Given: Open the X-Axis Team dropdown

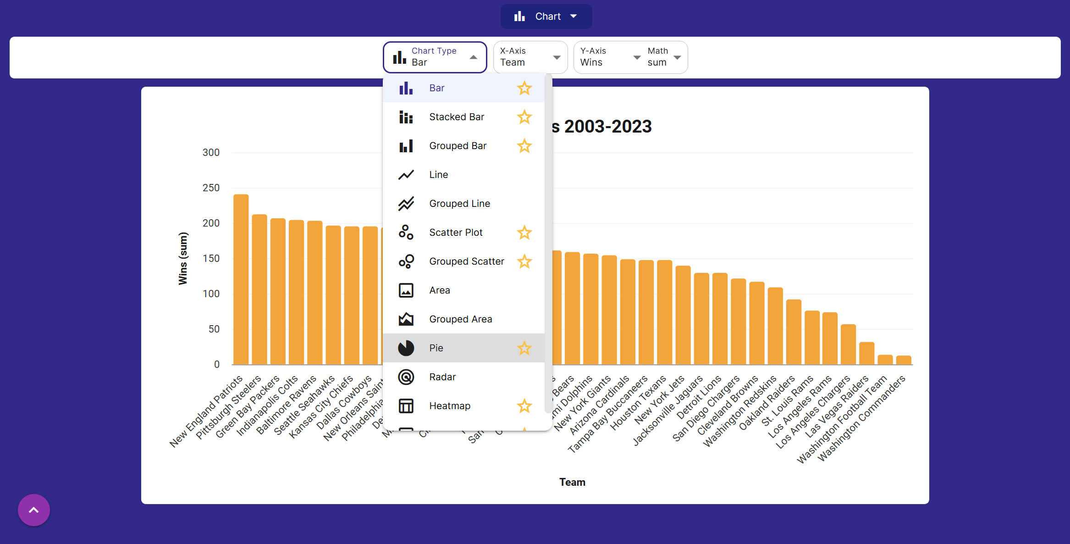Looking at the screenshot, I should coord(530,57).
